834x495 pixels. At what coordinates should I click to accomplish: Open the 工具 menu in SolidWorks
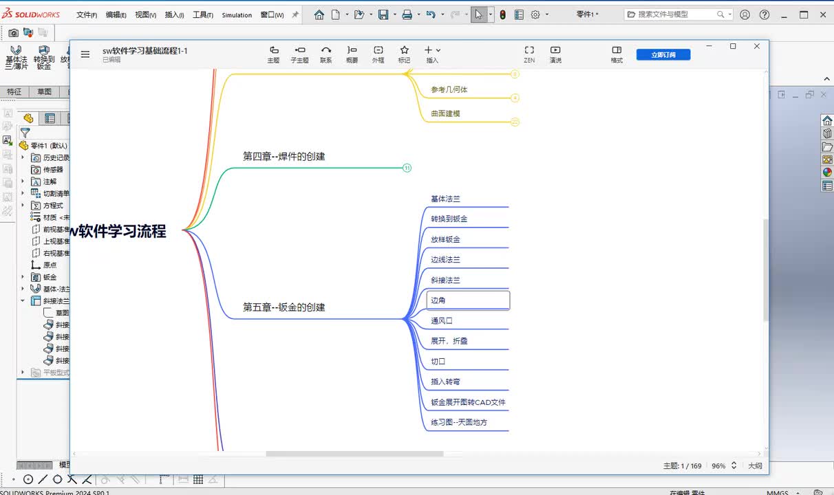202,14
